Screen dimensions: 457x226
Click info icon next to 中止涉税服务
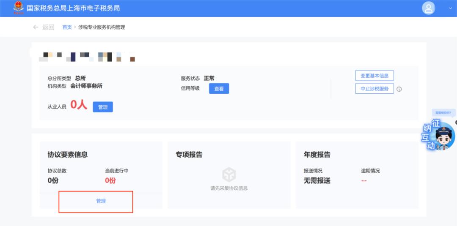coord(399,89)
